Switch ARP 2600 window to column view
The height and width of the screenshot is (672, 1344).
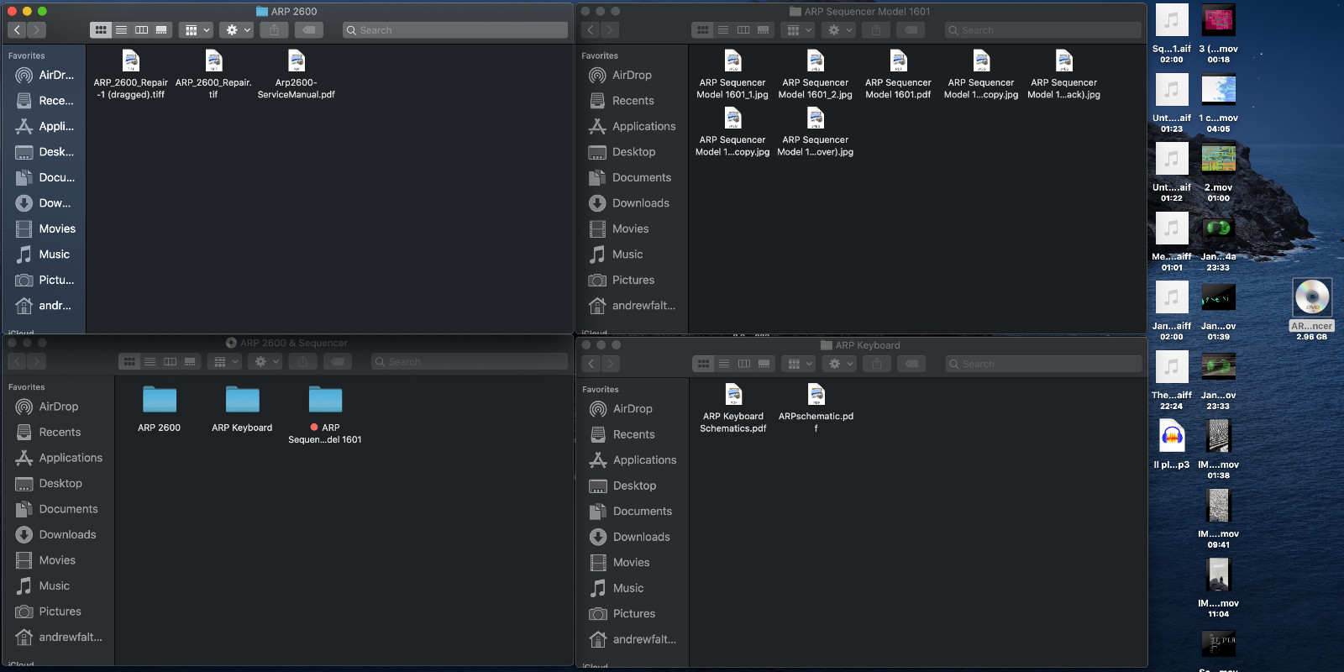pos(141,30)
